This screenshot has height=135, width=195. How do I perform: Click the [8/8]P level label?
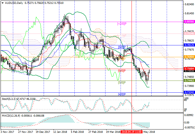click(x=122, y=47)
